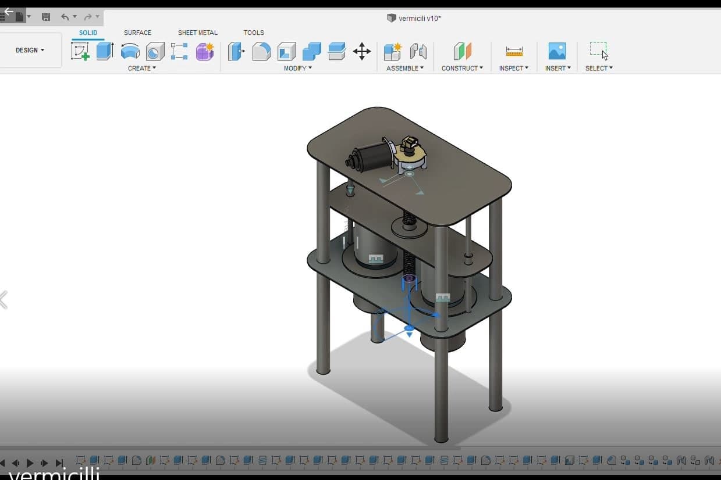The image size is (721, 480).
Task: Click the Joint tool icon
Action: 418,51
